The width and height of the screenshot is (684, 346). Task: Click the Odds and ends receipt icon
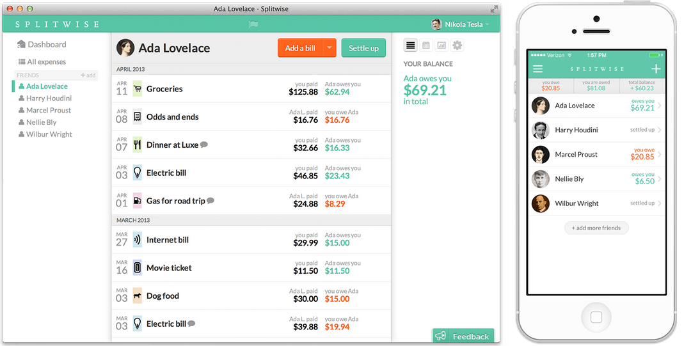pyautogui.click(x=138, y=116)
